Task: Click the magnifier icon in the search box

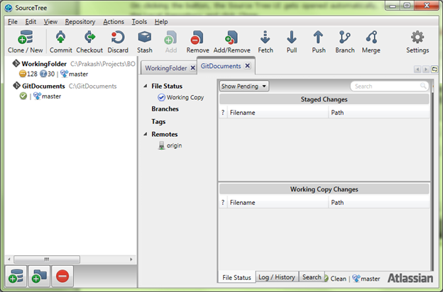Action: tap(423, 86)
